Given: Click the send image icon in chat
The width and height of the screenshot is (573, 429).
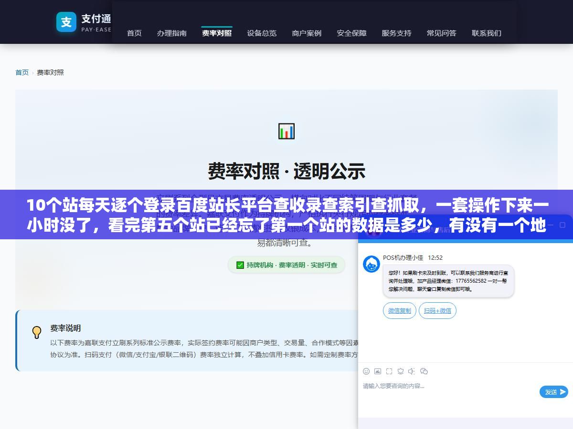Looking at the screenshot, I should pyautogui.click(x=378, y=371).
